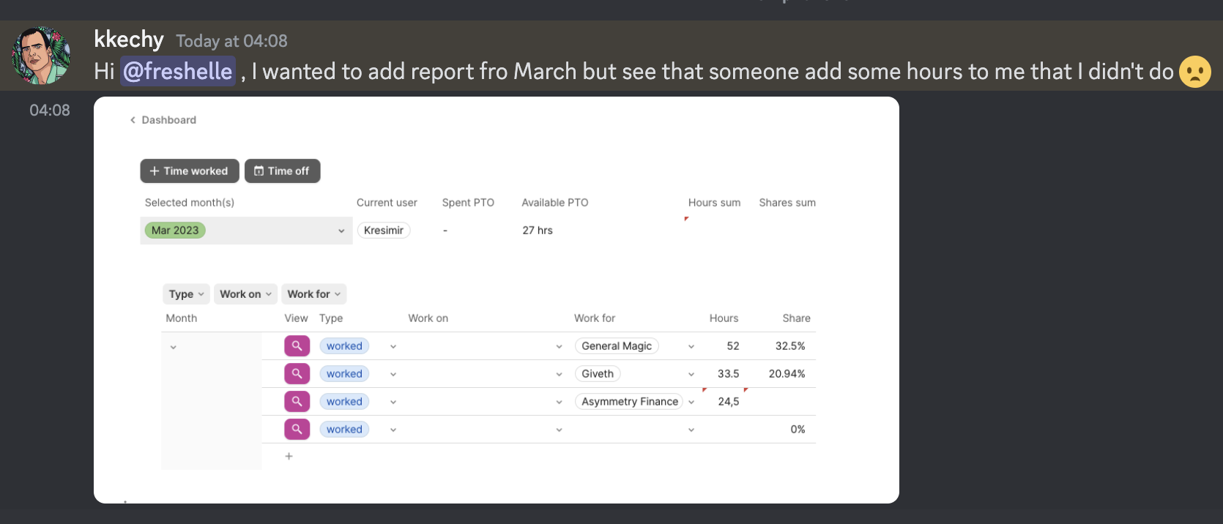The height and width of the screenshot is (524, 1223).
Task: Open Work for dropdown arrow beside Asymmetry Finance
Action: pyautogui.click(x=691, y=403)
